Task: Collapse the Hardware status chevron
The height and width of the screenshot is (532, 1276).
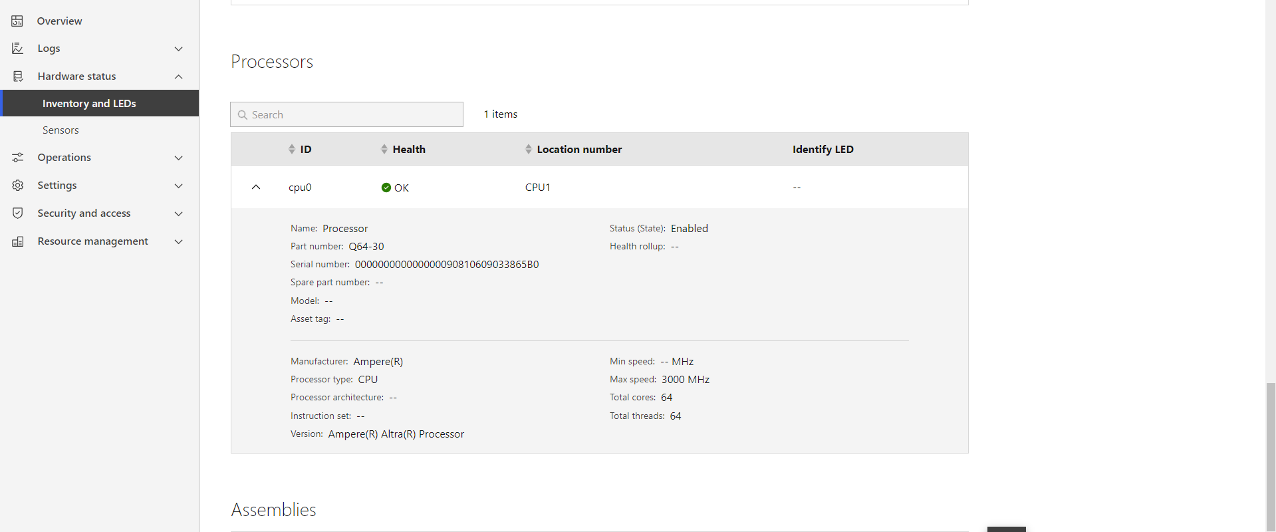Action: coord(178,76)
